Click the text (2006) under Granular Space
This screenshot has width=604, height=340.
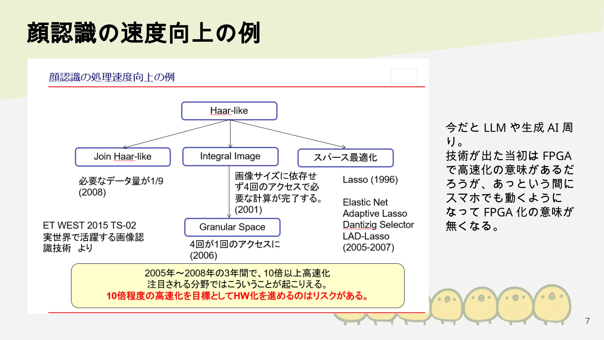203,255
